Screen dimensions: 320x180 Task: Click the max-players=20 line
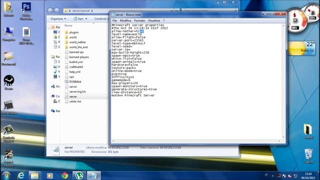(x=124, y=83)
